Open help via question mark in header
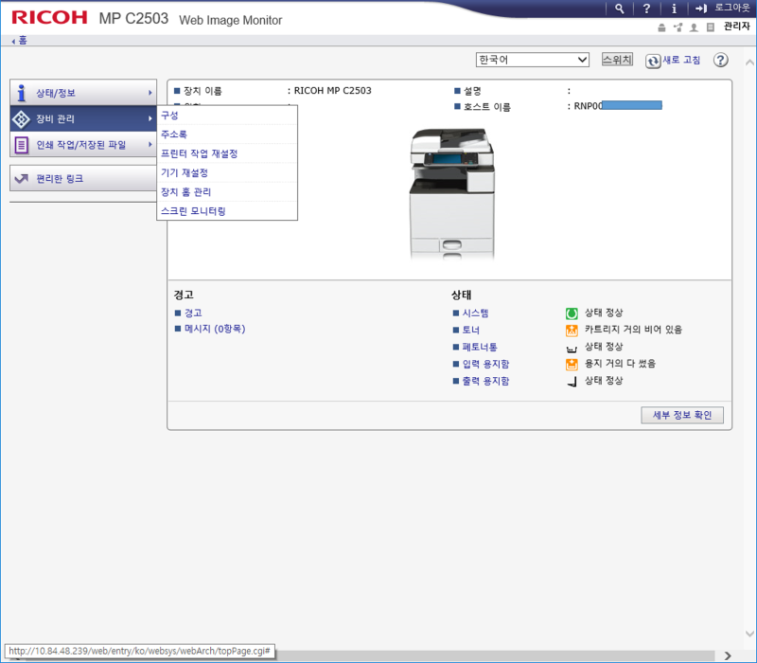 tap(646, 9)
